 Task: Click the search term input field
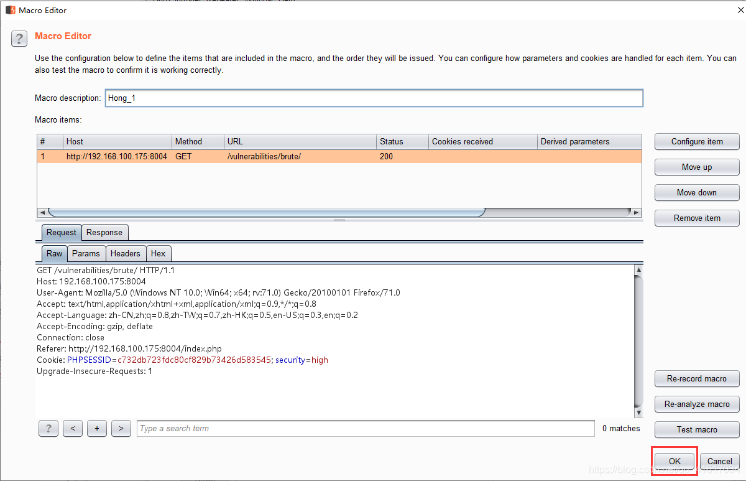tap(366, 428)
